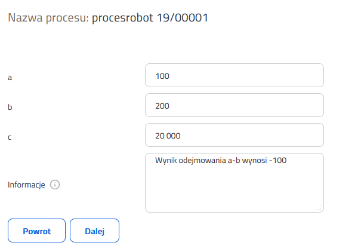Click the Powrot button
Viewport: 358px width, 252px height.
[x=37, y=231]
